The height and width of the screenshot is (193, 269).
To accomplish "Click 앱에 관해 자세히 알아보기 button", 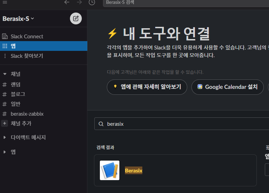I will point(147,87).
